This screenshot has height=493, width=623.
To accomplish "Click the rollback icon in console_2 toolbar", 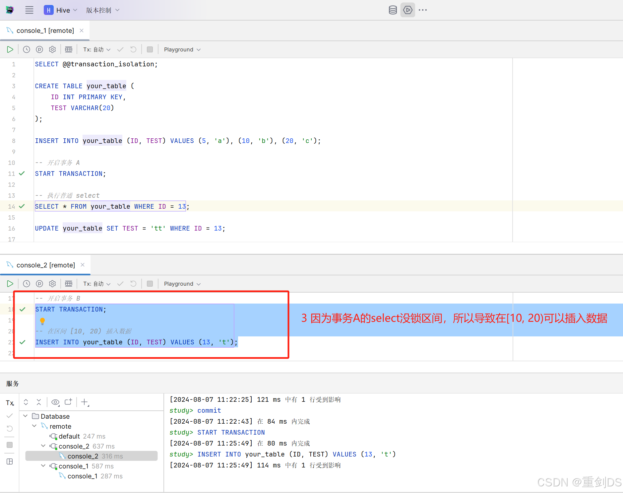I will [x=133, y=284].
